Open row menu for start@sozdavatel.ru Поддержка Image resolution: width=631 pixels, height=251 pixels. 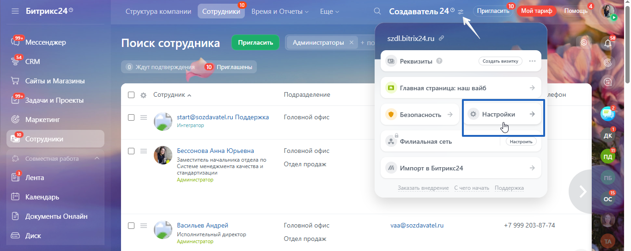click(144, 117)
